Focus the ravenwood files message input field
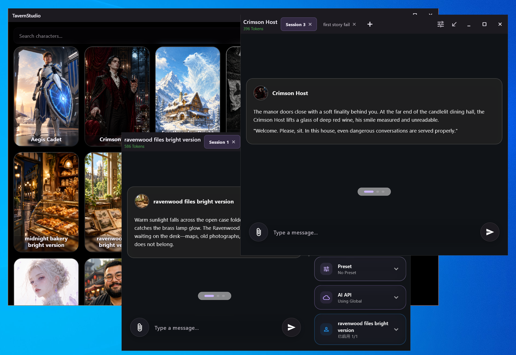 (216, 328)
